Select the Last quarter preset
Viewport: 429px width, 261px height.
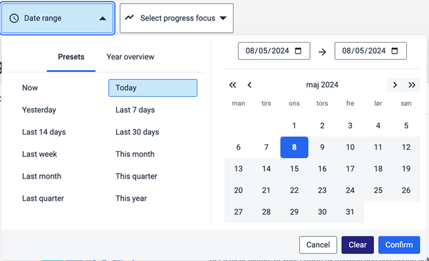(43, 198)
